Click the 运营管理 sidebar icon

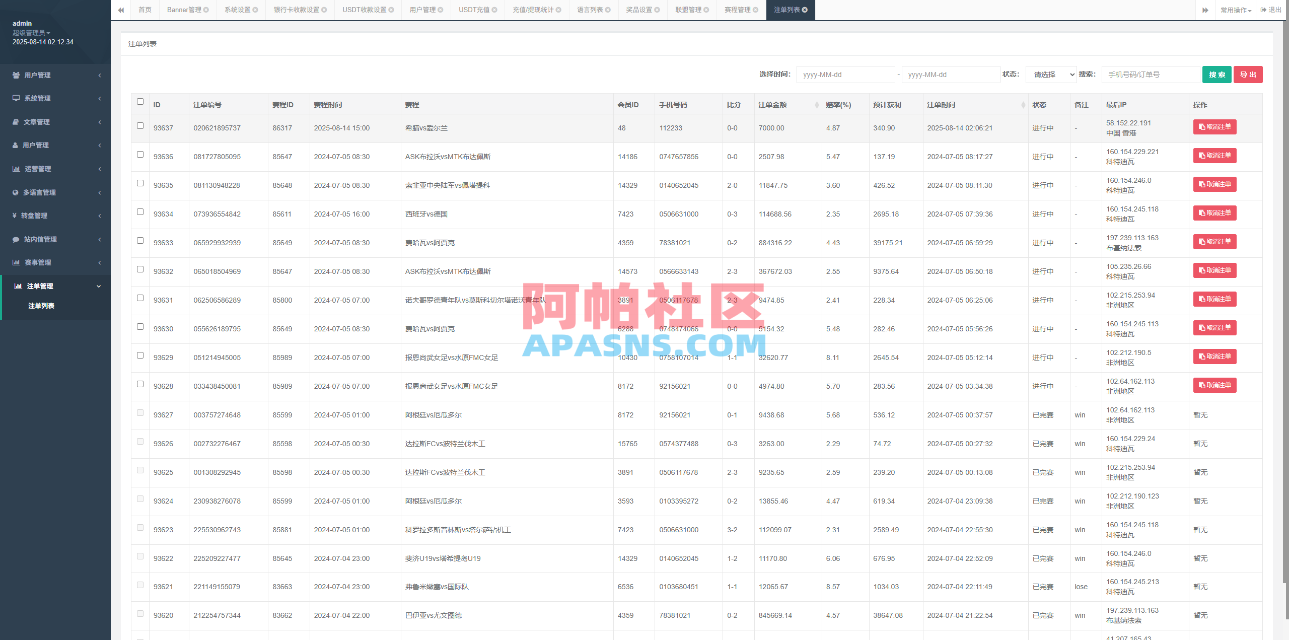(x=16, y=169)
